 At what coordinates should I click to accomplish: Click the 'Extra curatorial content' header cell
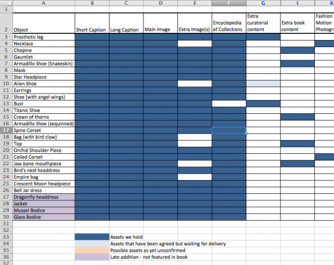click(x=263, y=23)
